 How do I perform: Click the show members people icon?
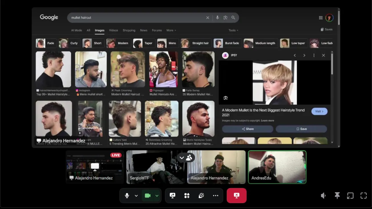coord(189,158)
